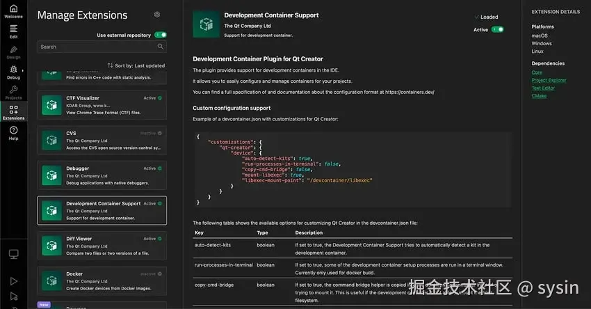Select the CVS extension entry
This screenshot has height=309, width=591.
102,141
